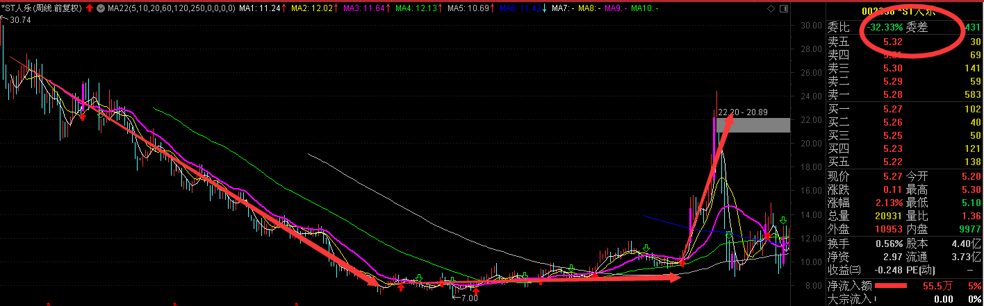This screenshot has width=984, height=306.
Task: Click the 今开 value 5.20
Action: pyautogui.click(x=970, y=176)
